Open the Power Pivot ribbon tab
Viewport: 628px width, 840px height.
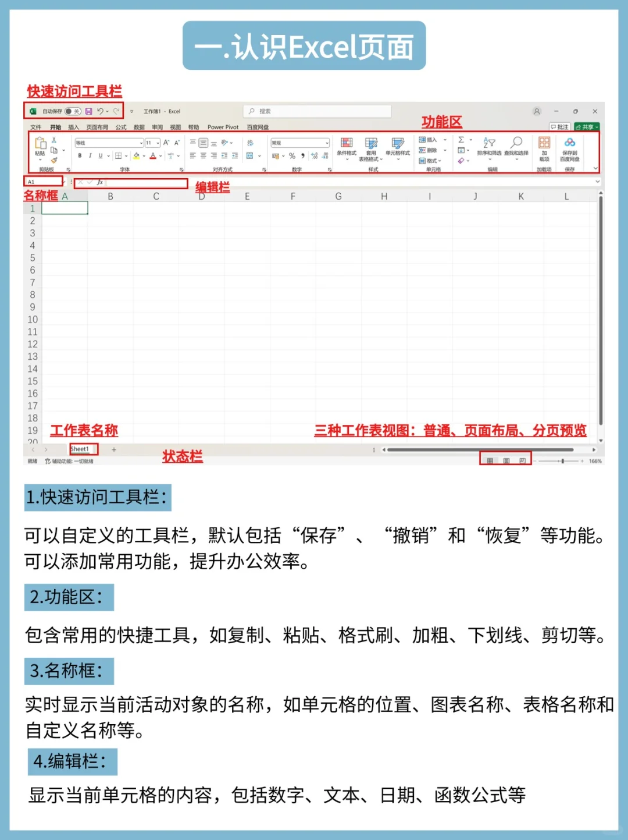point(222,126)
